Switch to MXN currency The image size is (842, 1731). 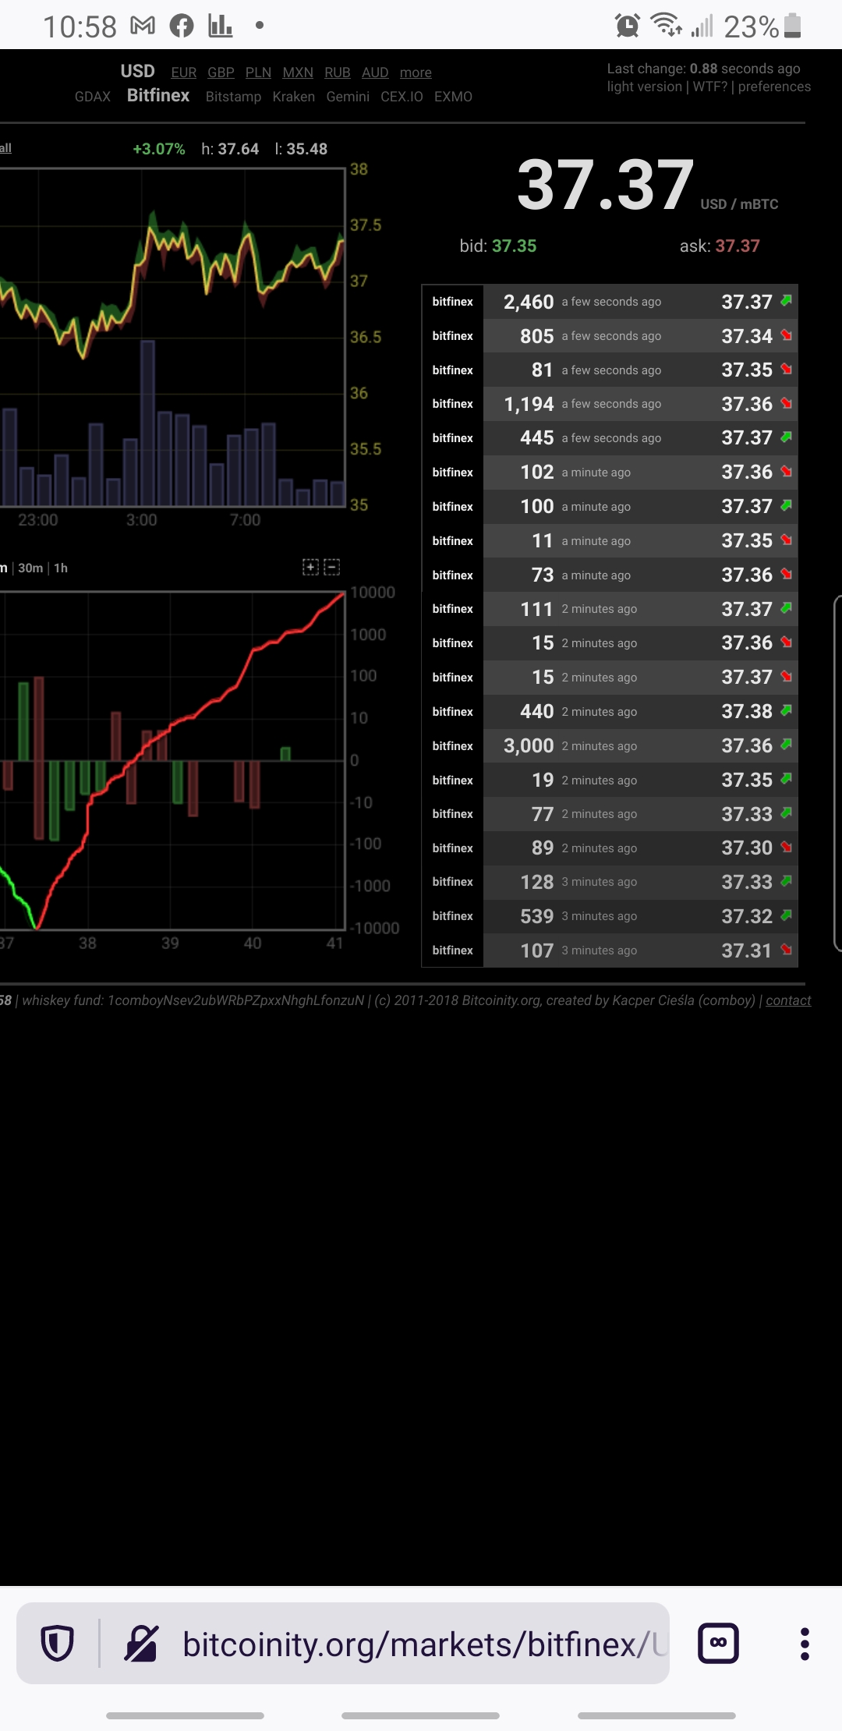[298, 73]
